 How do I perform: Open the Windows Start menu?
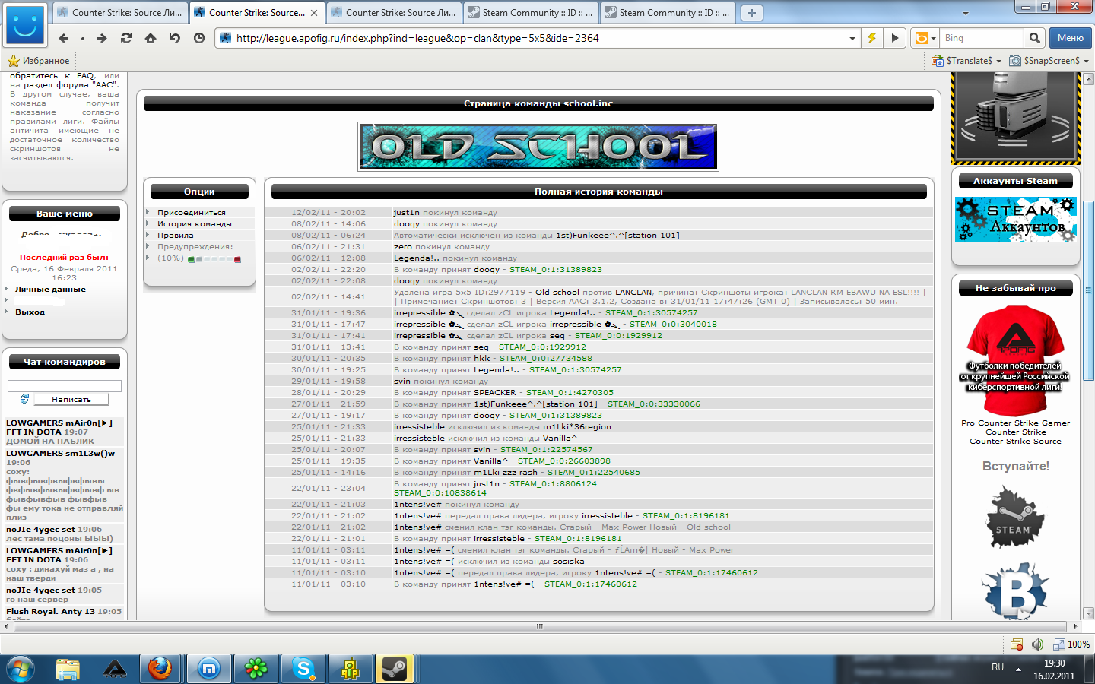21,670
